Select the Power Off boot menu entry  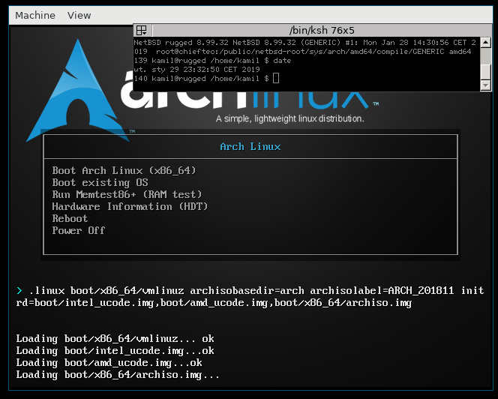coord(79,230)
